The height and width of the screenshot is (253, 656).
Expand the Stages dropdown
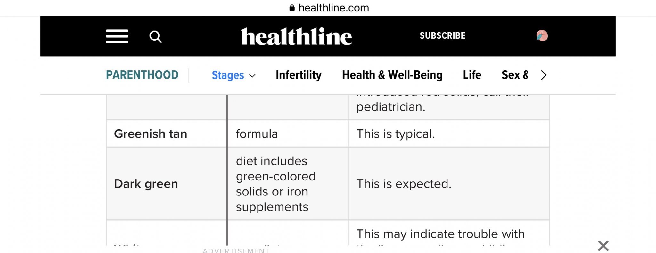(234, 75)
